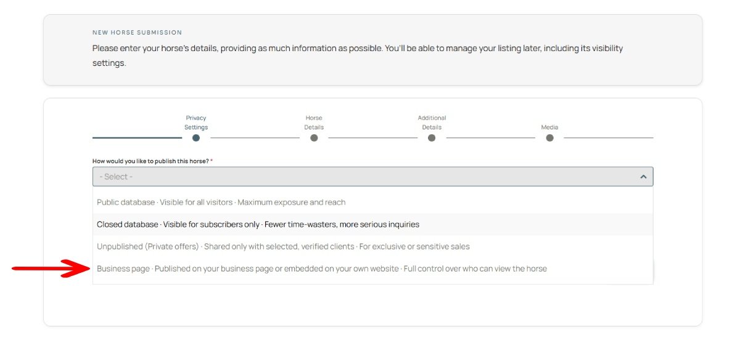The image size is (740, 348).
Task: Choose the Public database option
Action: pyautogui.click(x=221, y=202)
